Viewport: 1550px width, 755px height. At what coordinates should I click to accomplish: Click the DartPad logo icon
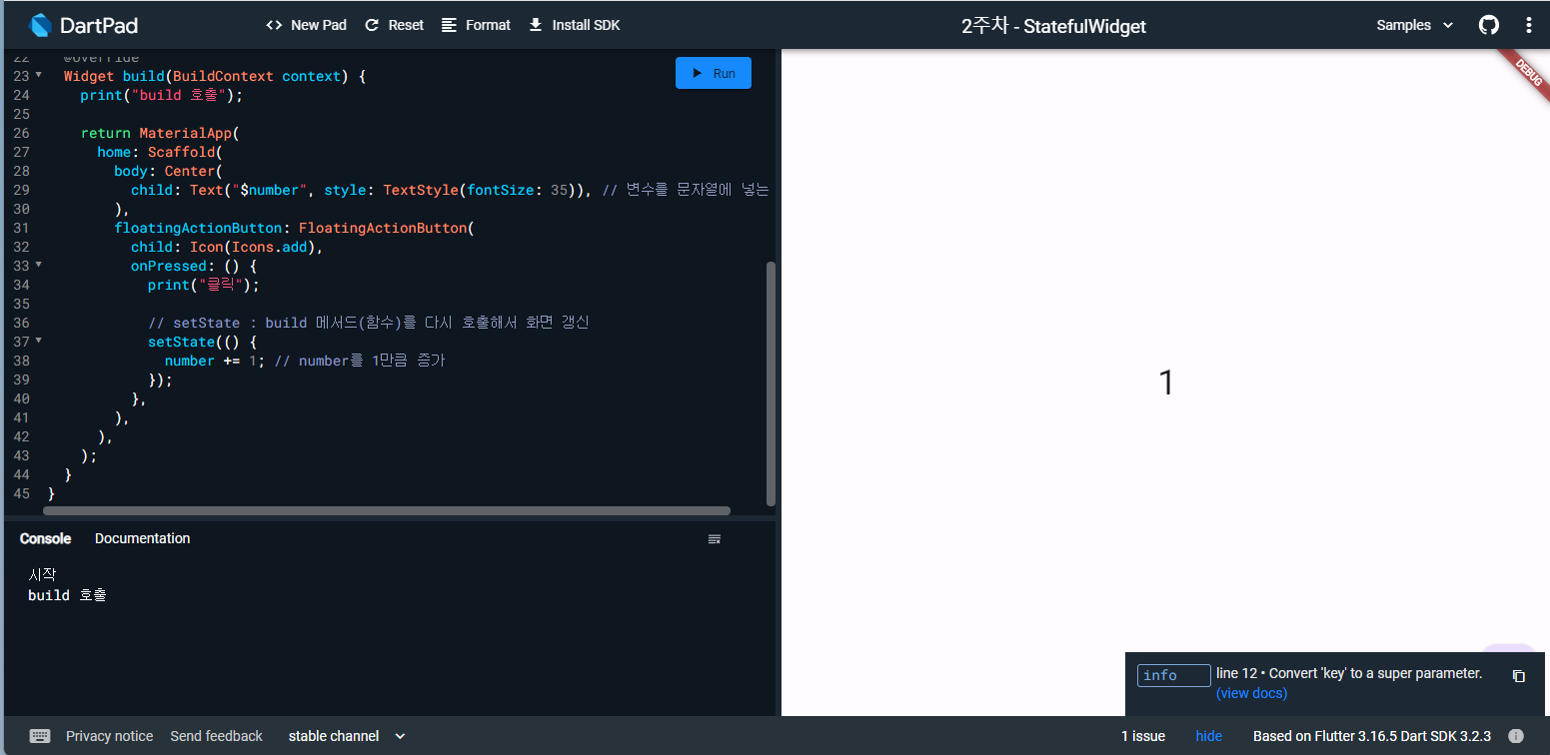40,25
